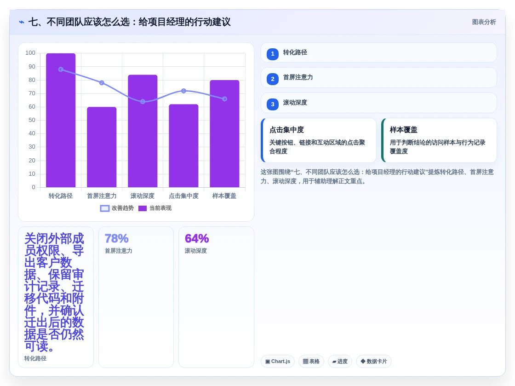The image size is (515, 386).
Task: Click the 数据卡片 tag
Action: pyautogui.click(x=374, y=361)
